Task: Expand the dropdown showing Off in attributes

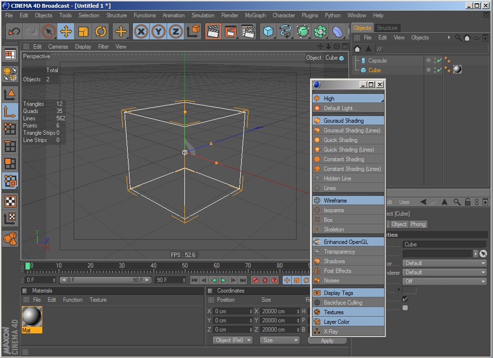Action: [445, 281]
